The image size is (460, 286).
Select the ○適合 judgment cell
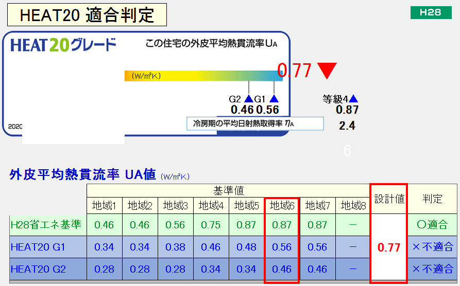click(432, 225)
